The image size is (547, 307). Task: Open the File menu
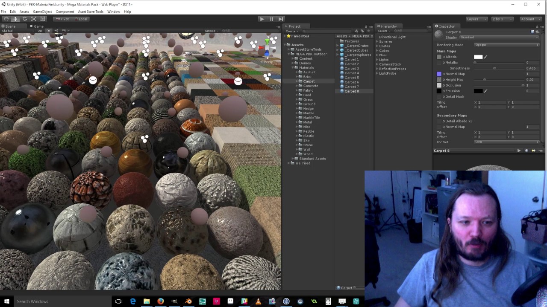tap(3, 12)
